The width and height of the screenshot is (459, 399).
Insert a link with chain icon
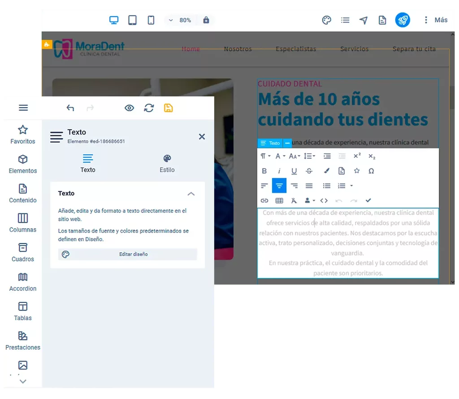point(264,200)
